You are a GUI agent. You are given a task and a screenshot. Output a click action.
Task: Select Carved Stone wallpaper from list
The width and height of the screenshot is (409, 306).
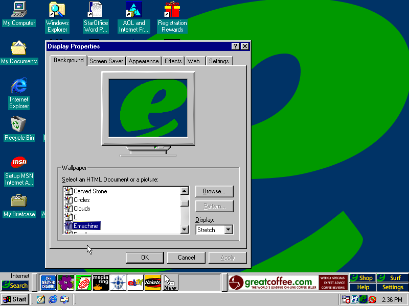(x=90, y=191)
